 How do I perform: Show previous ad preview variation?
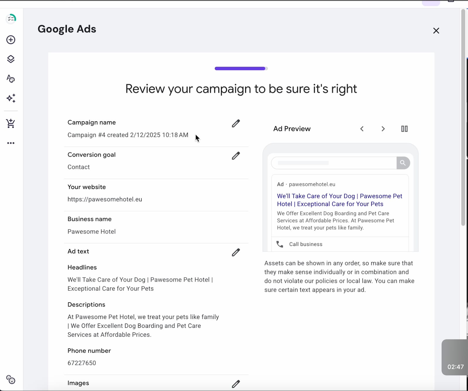(x=362, y=129)
